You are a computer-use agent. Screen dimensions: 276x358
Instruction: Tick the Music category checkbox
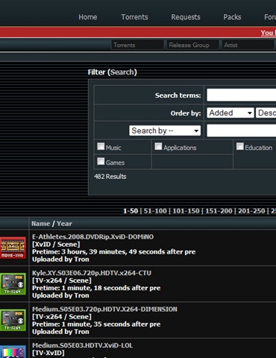[101, 146]
